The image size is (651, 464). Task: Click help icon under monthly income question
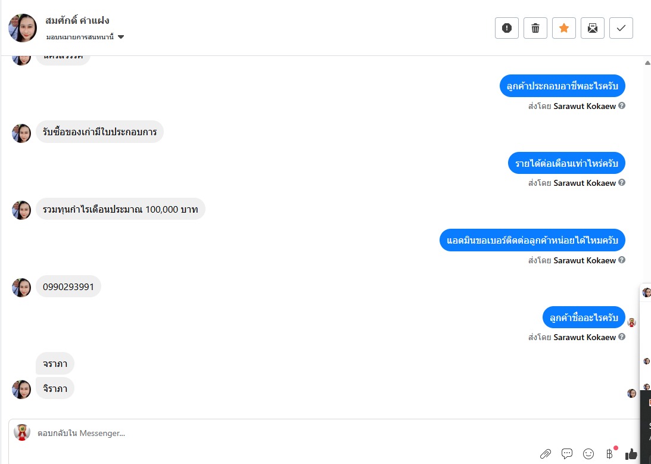pos(622,182)
